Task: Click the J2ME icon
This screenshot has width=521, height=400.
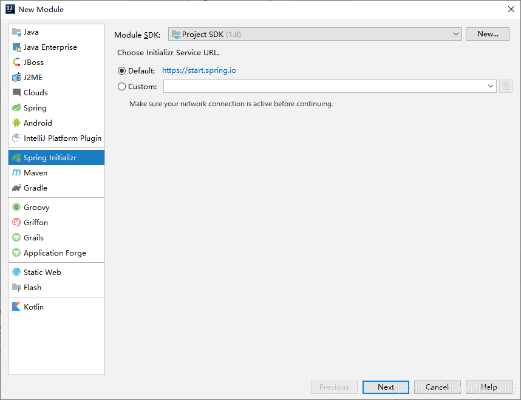Action: point(16,78)
